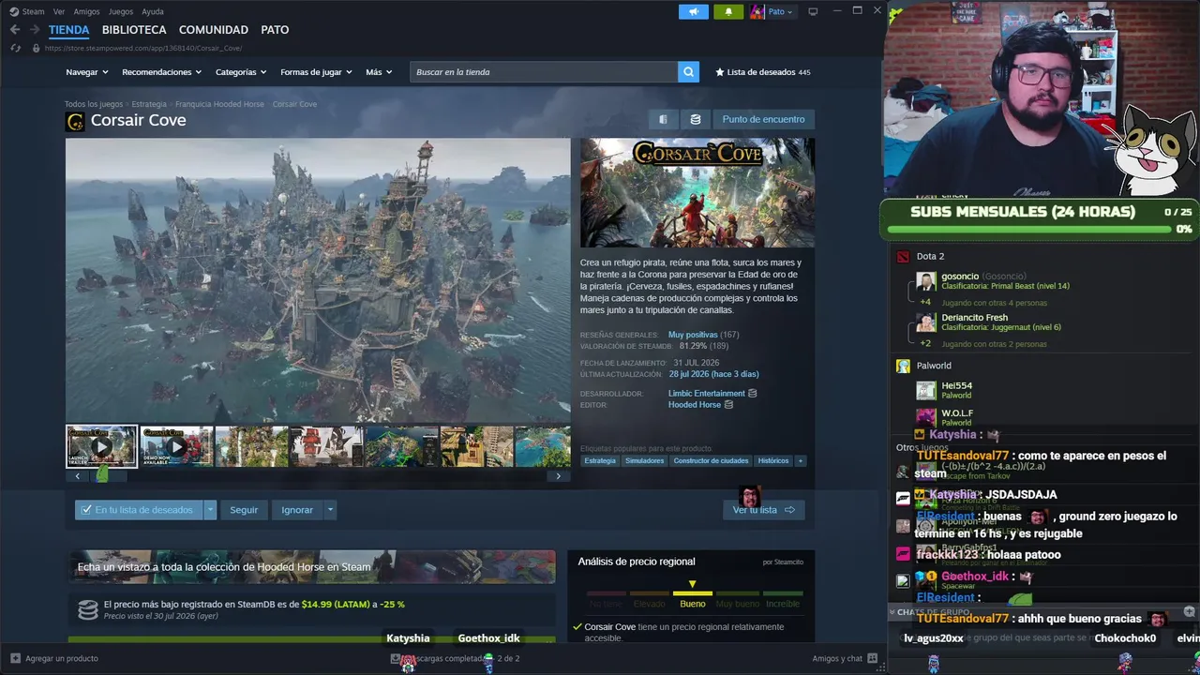This screenshot has width=1200, height=675.
Task: Reload the store page
Action: click(x=15, y=48)
